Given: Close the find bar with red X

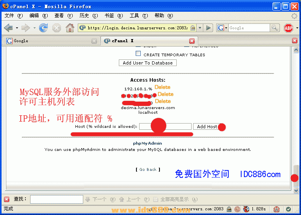Looking at the screenshot, I should pos(7,199).
